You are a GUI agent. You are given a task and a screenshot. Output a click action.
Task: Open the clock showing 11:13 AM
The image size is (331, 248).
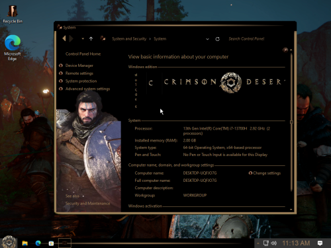296,243
